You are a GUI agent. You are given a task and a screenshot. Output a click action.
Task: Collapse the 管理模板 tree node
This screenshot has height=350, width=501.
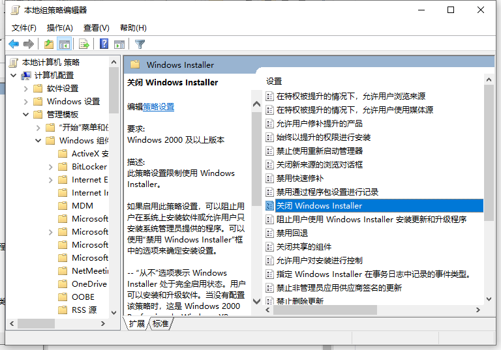click(x=26, y=115)
